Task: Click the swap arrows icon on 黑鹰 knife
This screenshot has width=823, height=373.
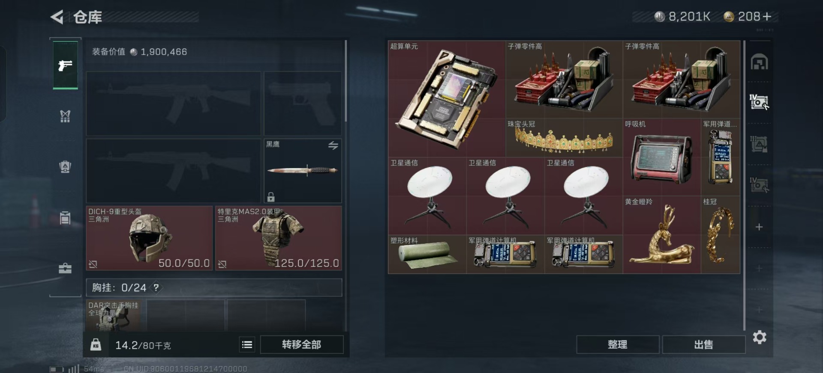Action: click(333, 145)
